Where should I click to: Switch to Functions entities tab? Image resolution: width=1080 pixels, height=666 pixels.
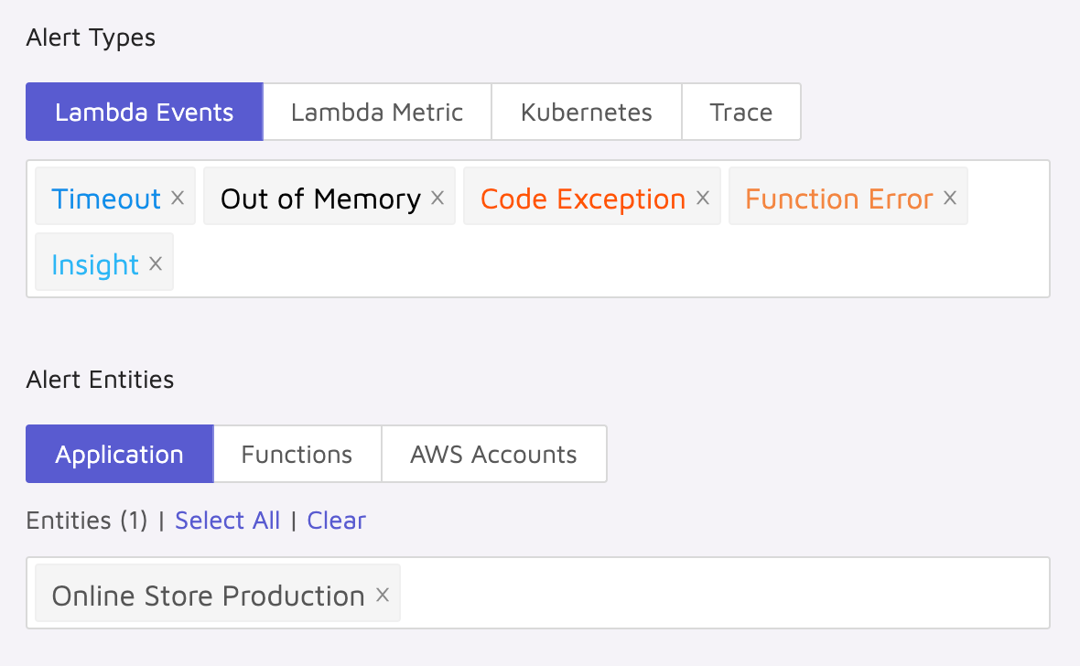(x=297, y=454)
